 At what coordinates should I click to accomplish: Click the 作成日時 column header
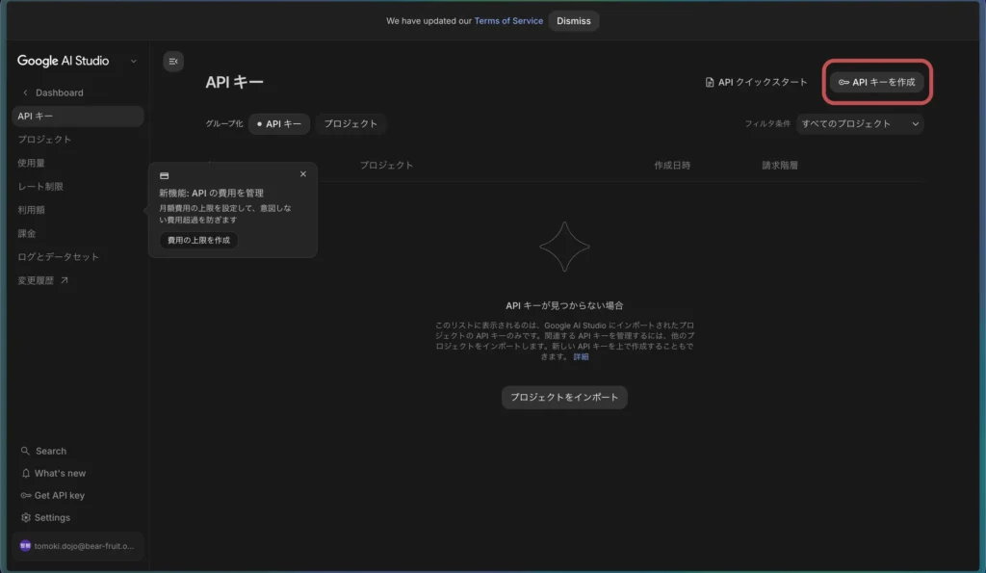[671, 166]
